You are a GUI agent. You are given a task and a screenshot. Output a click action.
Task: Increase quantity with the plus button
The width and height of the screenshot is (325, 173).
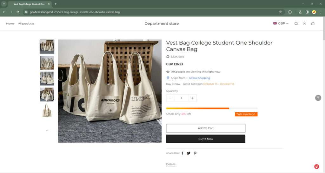click(x=192, y=98)
